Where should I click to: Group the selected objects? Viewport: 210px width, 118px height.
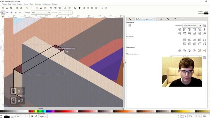(x=65, y=8)
